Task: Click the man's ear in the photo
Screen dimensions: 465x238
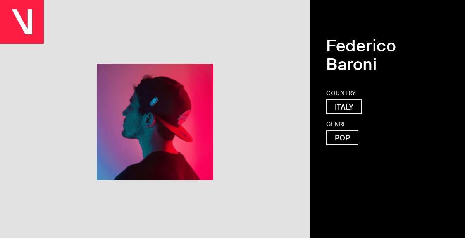Action: point(149,119)
